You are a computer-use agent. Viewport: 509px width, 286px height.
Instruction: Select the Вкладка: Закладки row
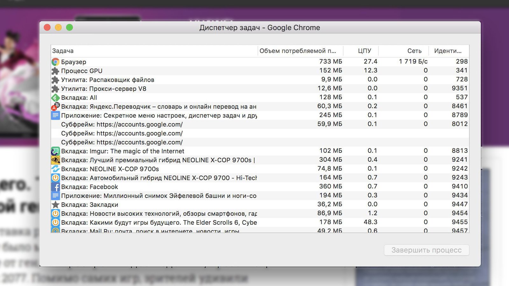(x=260, y=205)
